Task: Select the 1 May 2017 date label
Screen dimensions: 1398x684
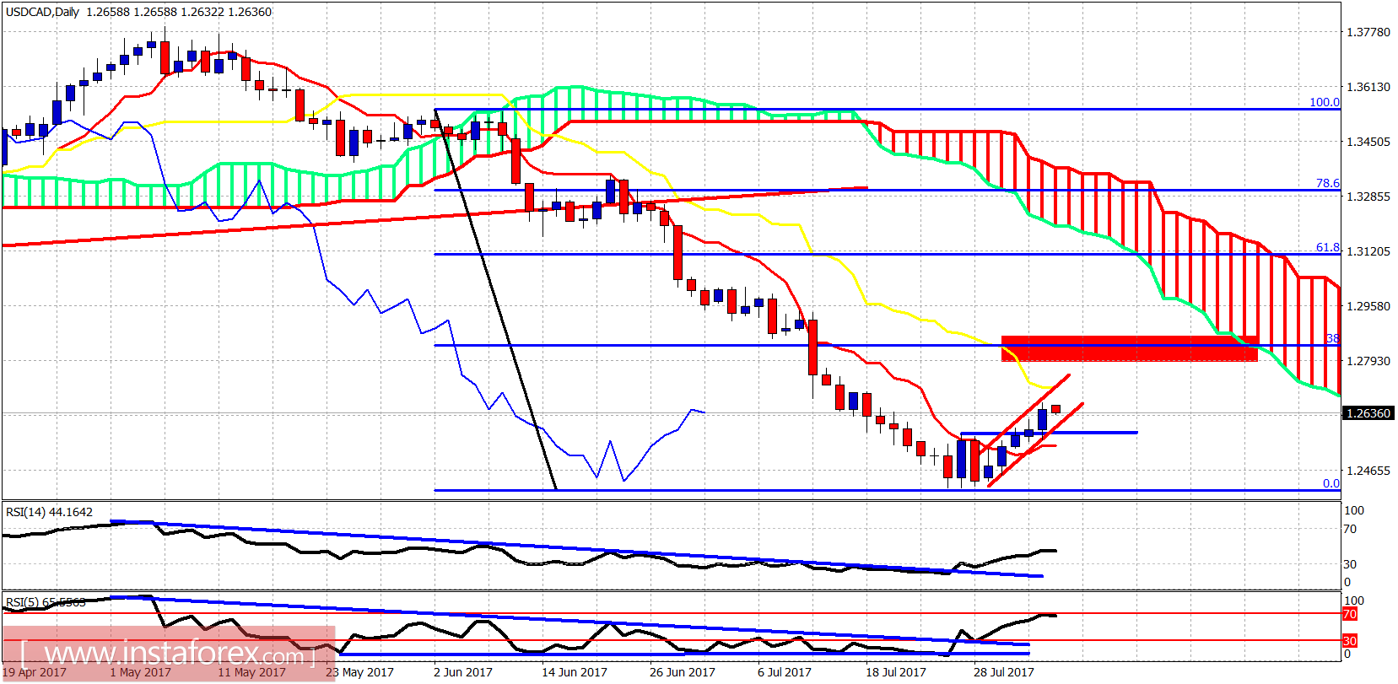Action: pos(140,672)
